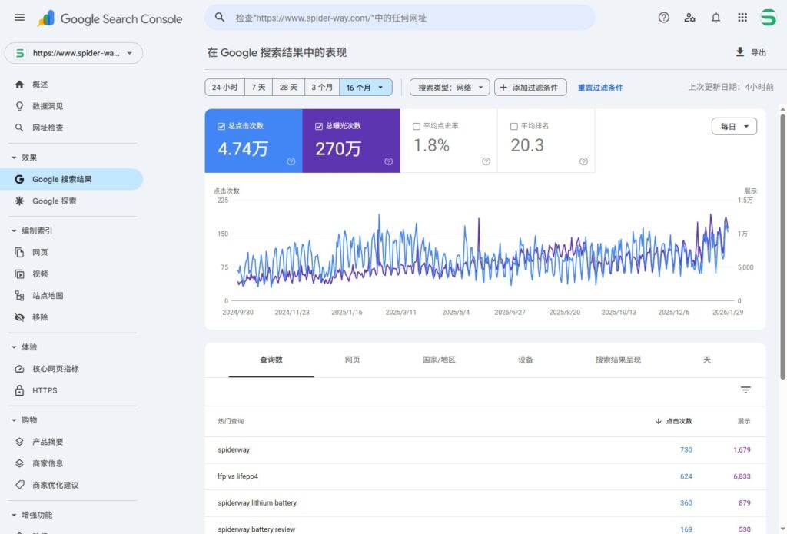The width and height of the screenshot is (787, 534).
Task: Click the user settings icon in header
Action: (689, 18)
